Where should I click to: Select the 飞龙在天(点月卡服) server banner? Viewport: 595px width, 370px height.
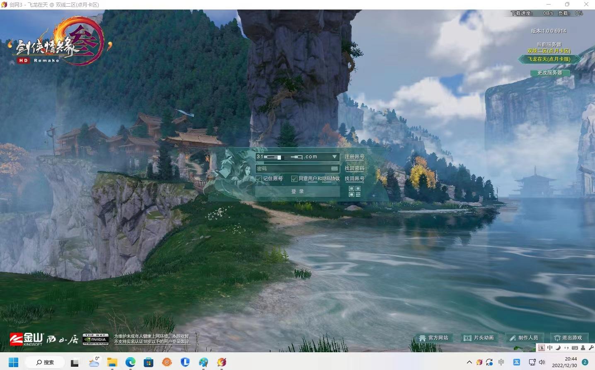(x=549, y=59)
